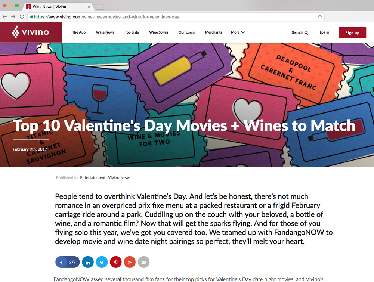Click the Vivino logo
The image size is (374, 282).
coord(31,32)
